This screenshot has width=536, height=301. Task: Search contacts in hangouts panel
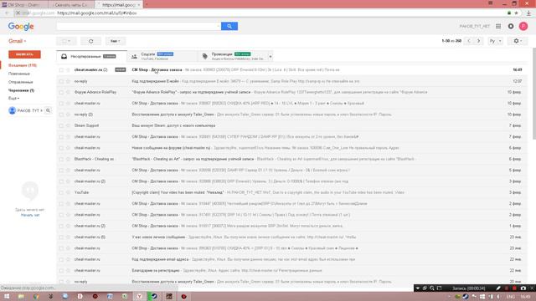point(49,110)
